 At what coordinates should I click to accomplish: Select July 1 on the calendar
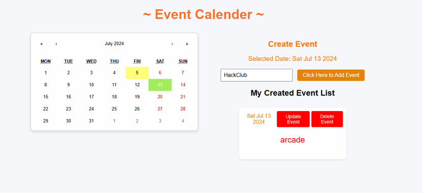45,73
